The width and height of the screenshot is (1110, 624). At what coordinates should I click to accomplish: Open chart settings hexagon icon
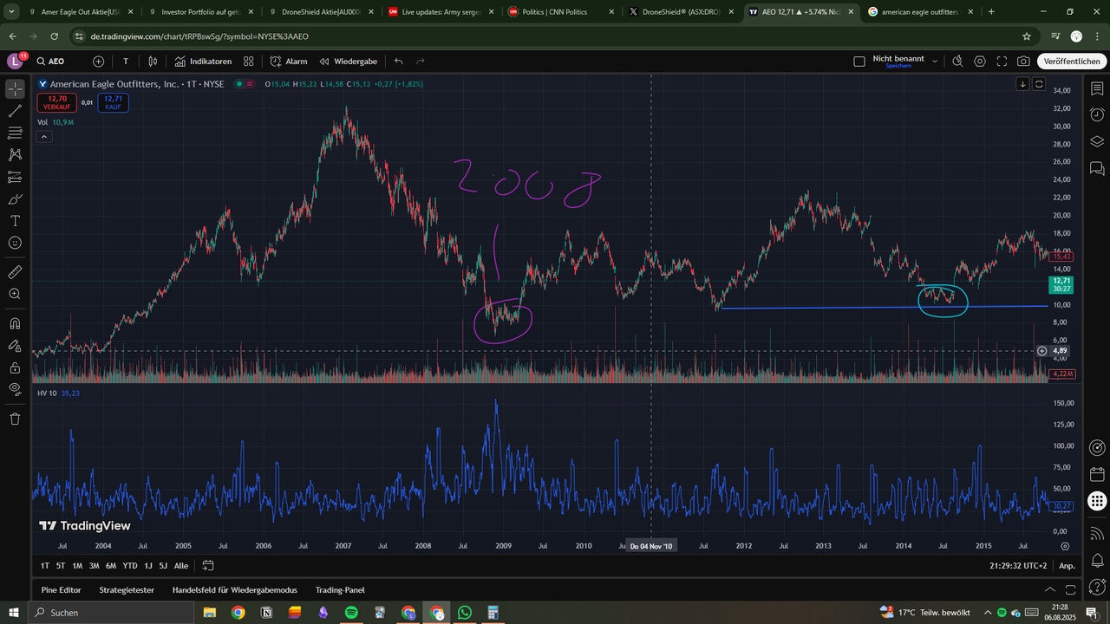(x=980, y=62)
